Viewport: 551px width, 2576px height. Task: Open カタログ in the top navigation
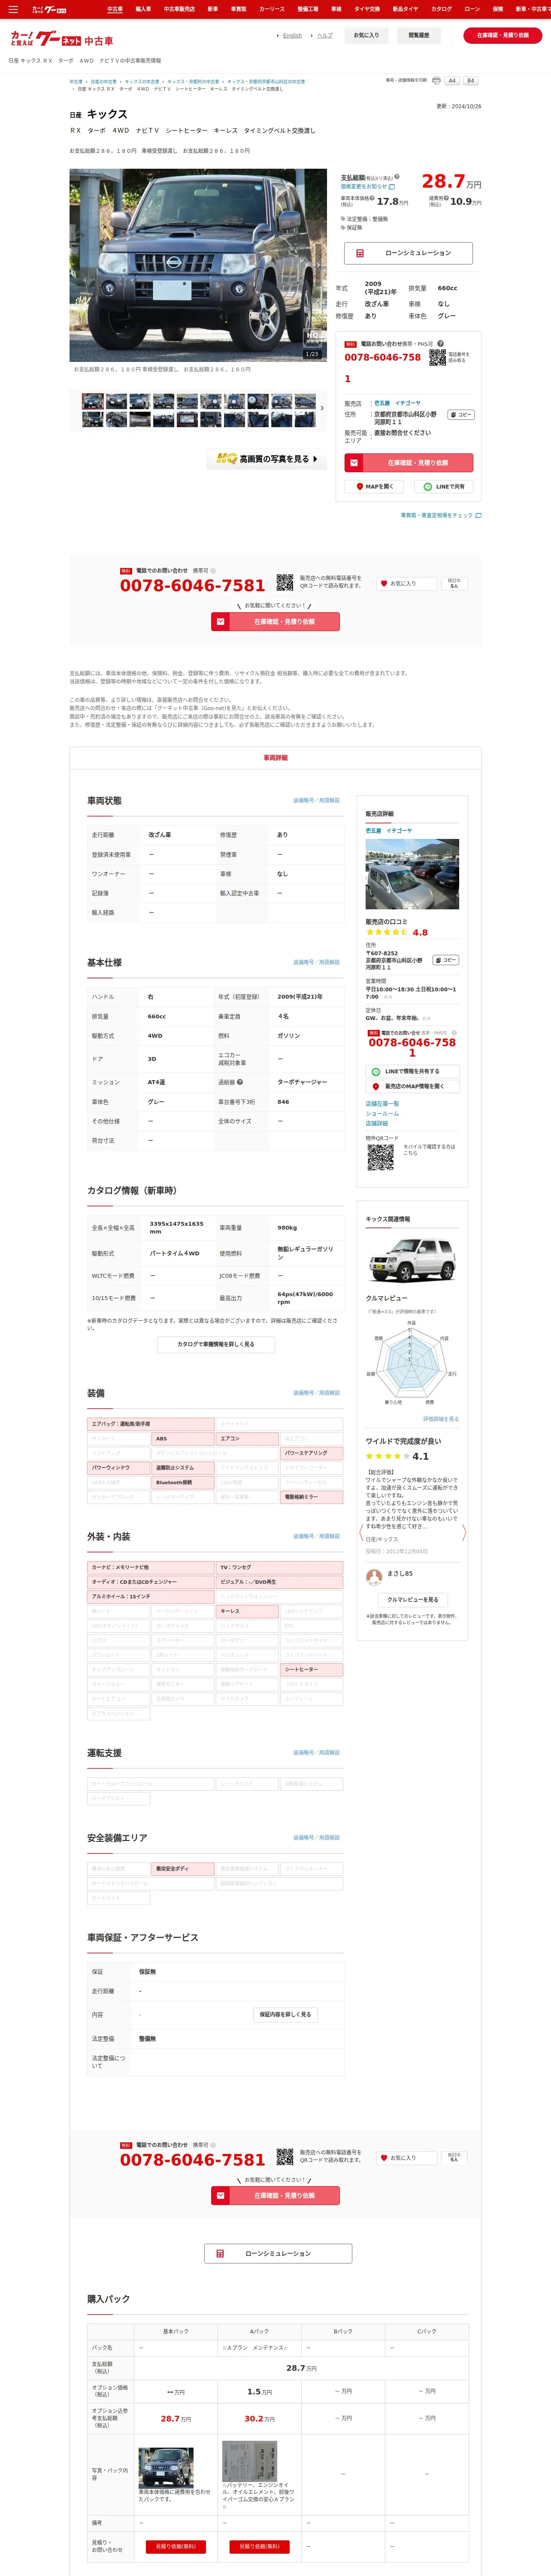[x=441, y=9]
